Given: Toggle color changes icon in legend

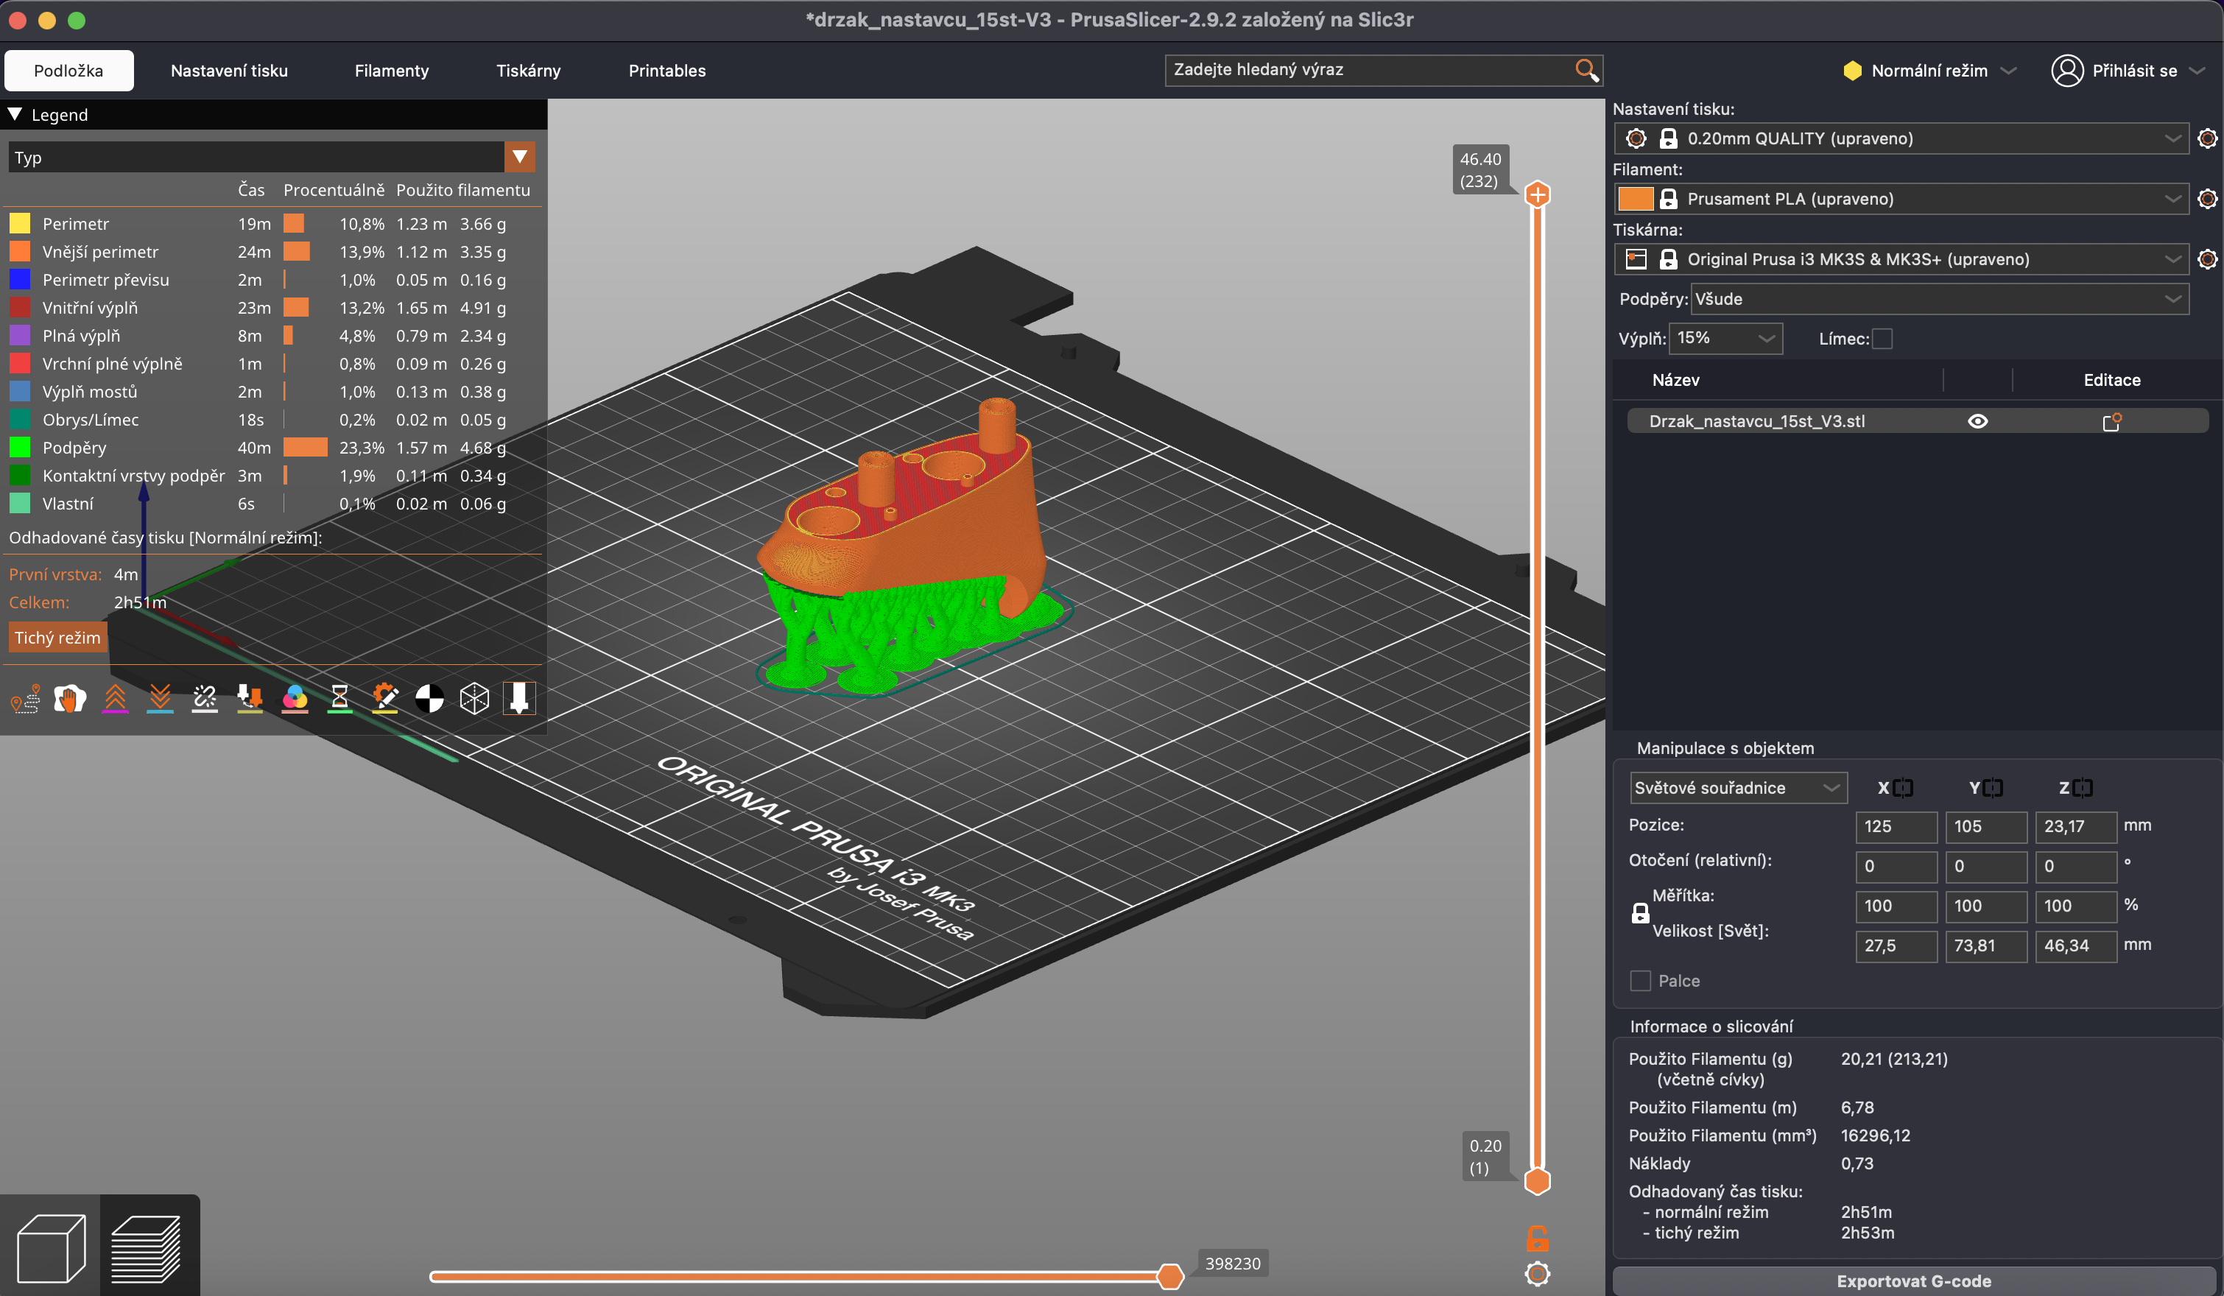Looking at the screenshot, I should point(295,699).
